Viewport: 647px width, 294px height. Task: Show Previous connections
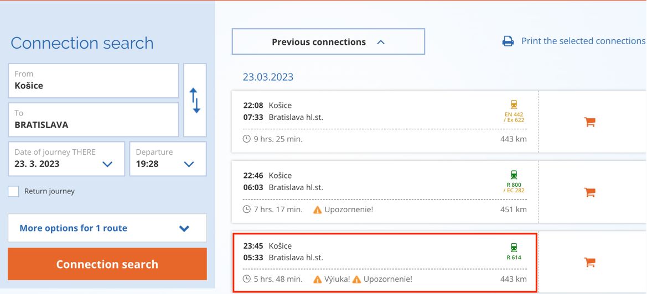pos(328,41)
